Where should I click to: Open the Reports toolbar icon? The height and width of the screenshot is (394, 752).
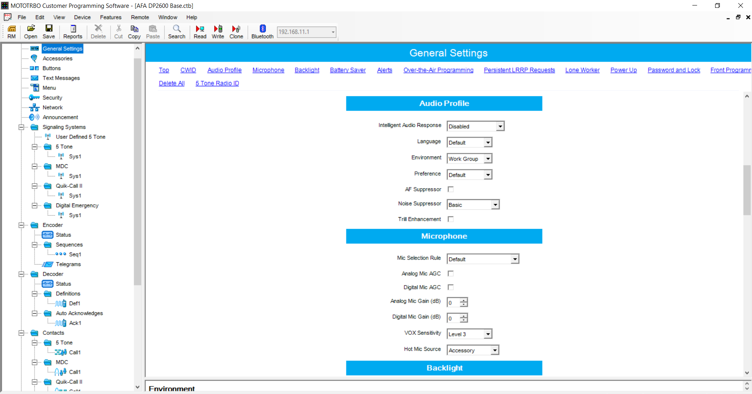click(73, 28)
